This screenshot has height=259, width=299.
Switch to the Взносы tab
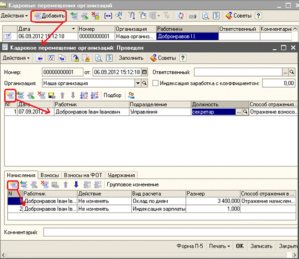tap(49, 175)
